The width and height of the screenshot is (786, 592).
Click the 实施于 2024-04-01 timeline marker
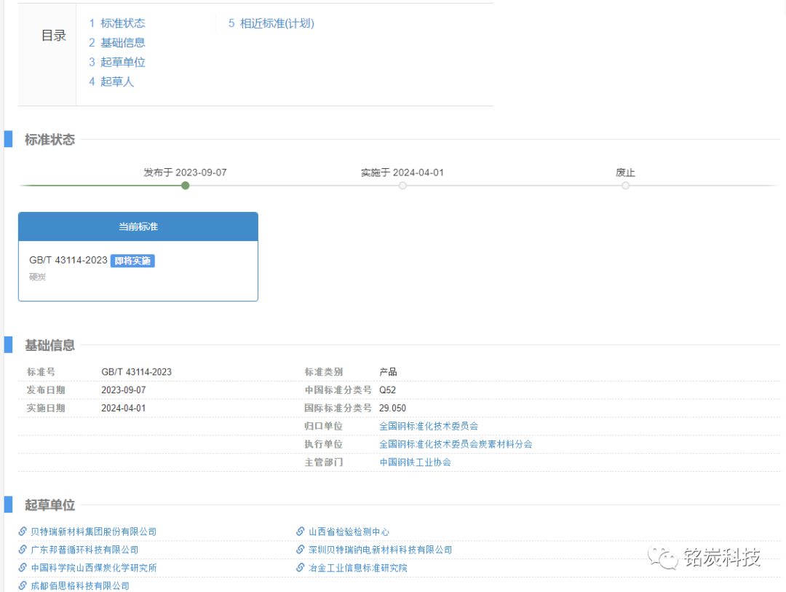point(402,186)
